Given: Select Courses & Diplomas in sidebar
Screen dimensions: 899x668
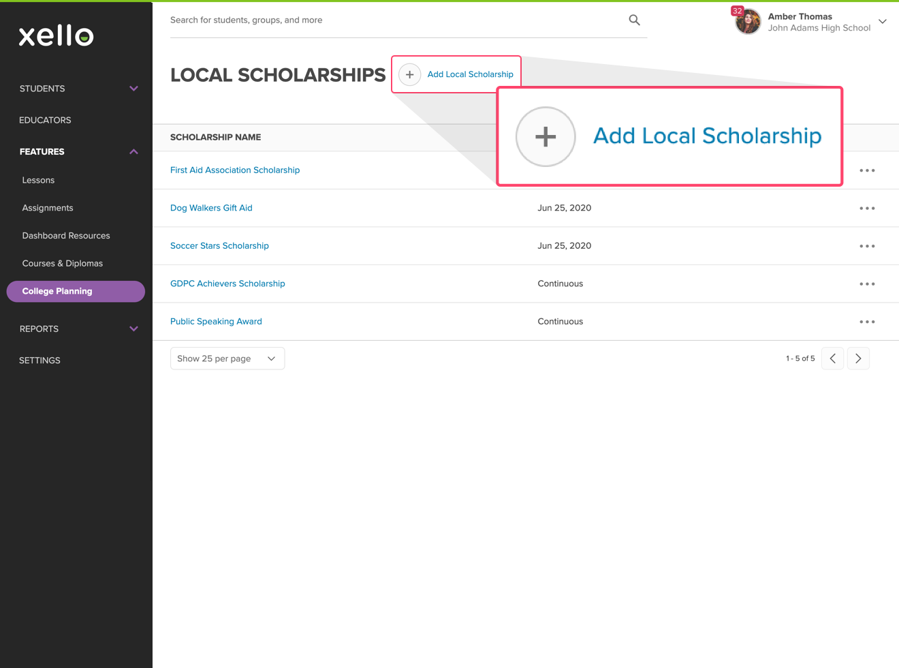Looking at the screenshot, I should point(62,263).
